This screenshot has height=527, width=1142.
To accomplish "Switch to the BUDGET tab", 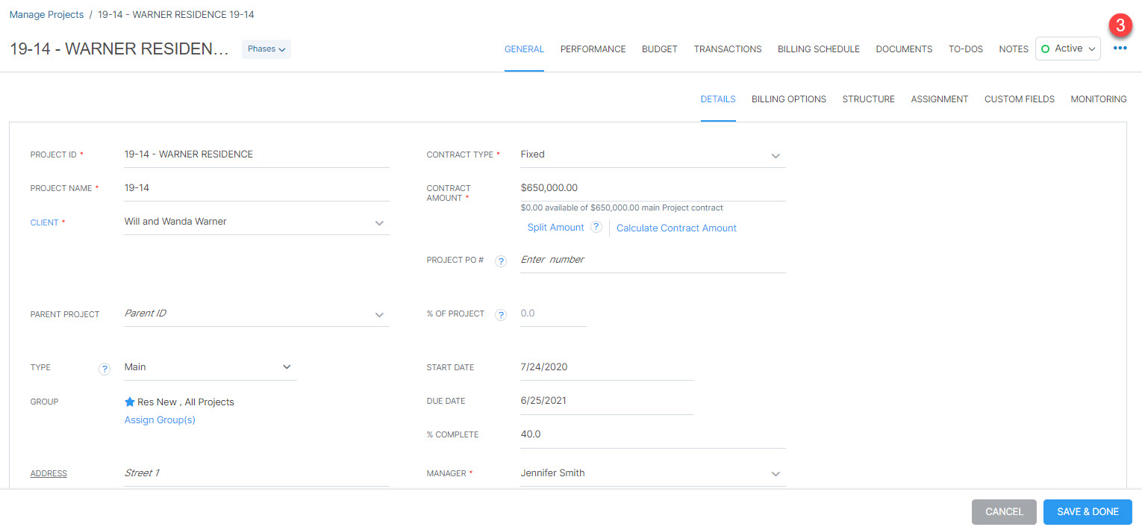I will pos(659,49).
